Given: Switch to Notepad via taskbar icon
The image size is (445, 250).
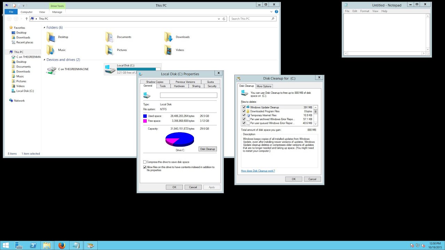Looking at the screenshot, I should tap(76, 245).
